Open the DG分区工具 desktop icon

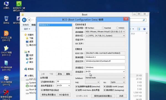6,36
